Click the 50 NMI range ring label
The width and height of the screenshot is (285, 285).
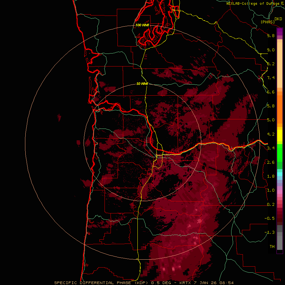[x=142, y=84]
